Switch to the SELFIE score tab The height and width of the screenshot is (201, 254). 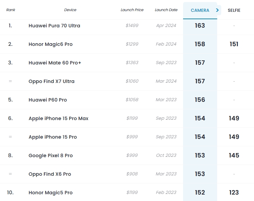click(234, 10)
